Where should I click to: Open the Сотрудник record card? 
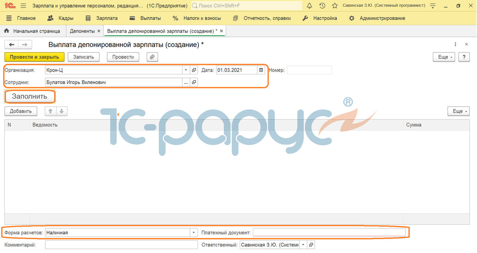[x=194, y=82]
